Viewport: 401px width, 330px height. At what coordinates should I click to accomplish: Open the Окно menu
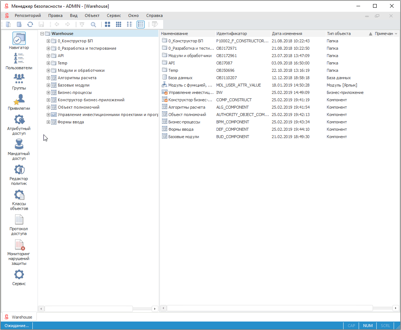coord(134,15)
